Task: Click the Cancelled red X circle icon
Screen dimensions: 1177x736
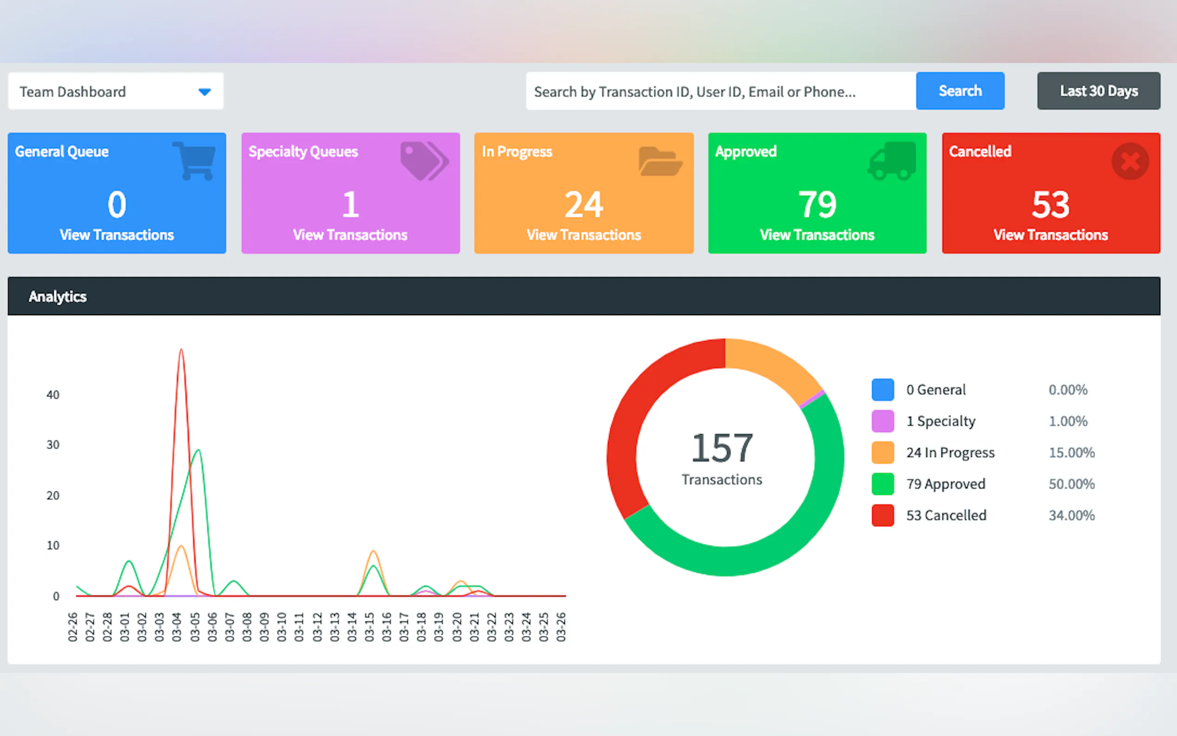Action: (x=1130, y=161)
